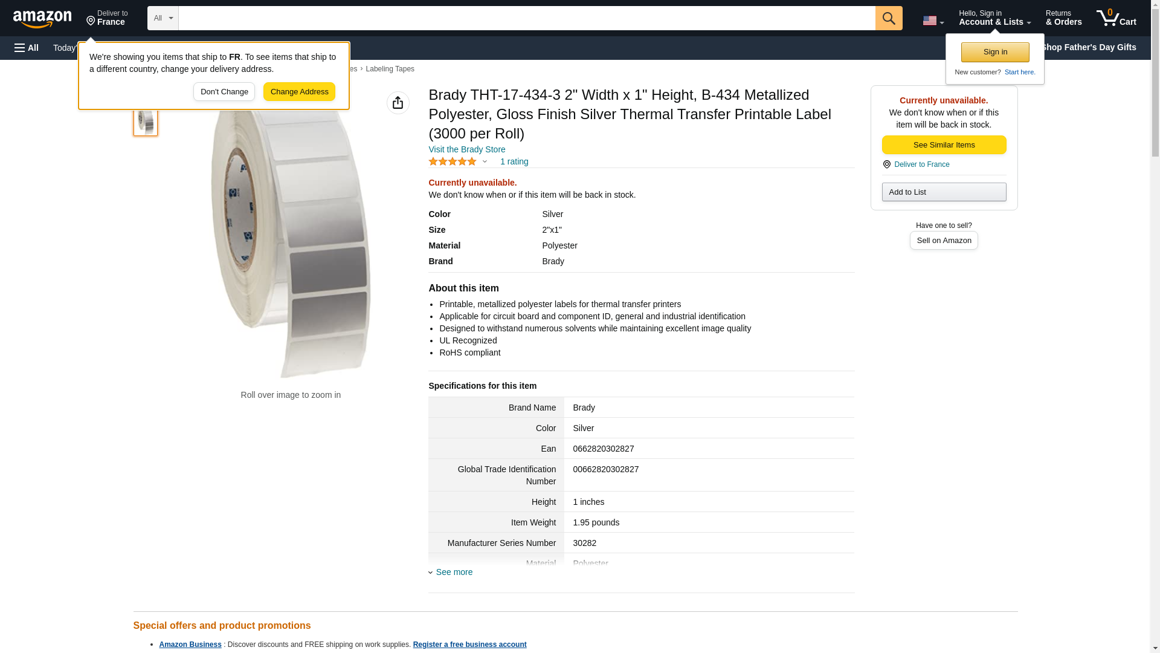Viewport: 1160px width, 653px height.
Task: Open the search category All dropdown
Action: click(x=163, y=18)
